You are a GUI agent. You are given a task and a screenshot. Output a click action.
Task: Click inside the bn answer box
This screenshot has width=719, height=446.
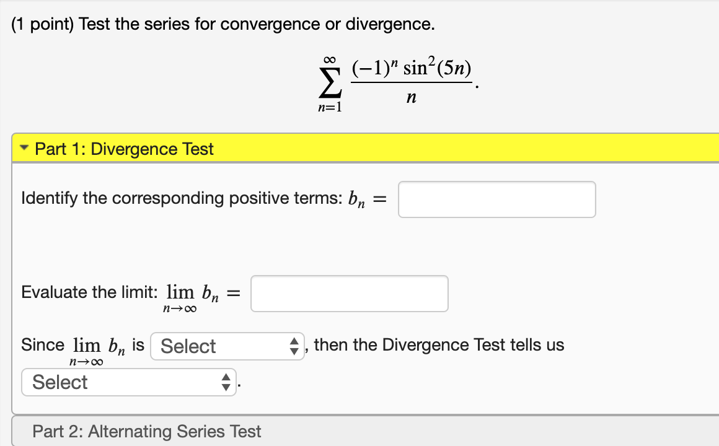[496, 199]
